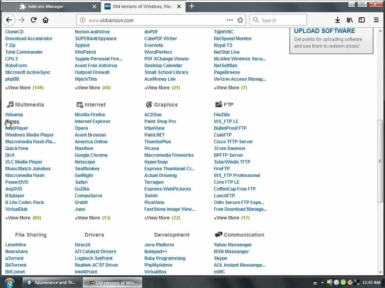Switch to the Add-ons Manager tab

pos(58,7)
